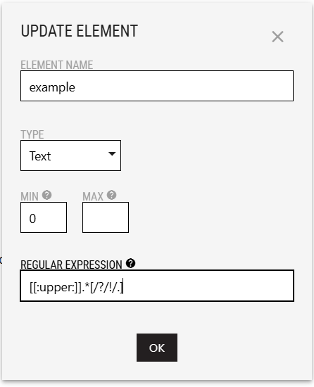Click the UPDATE ELEMENT dialog title
314x387 pixels.
80,31
